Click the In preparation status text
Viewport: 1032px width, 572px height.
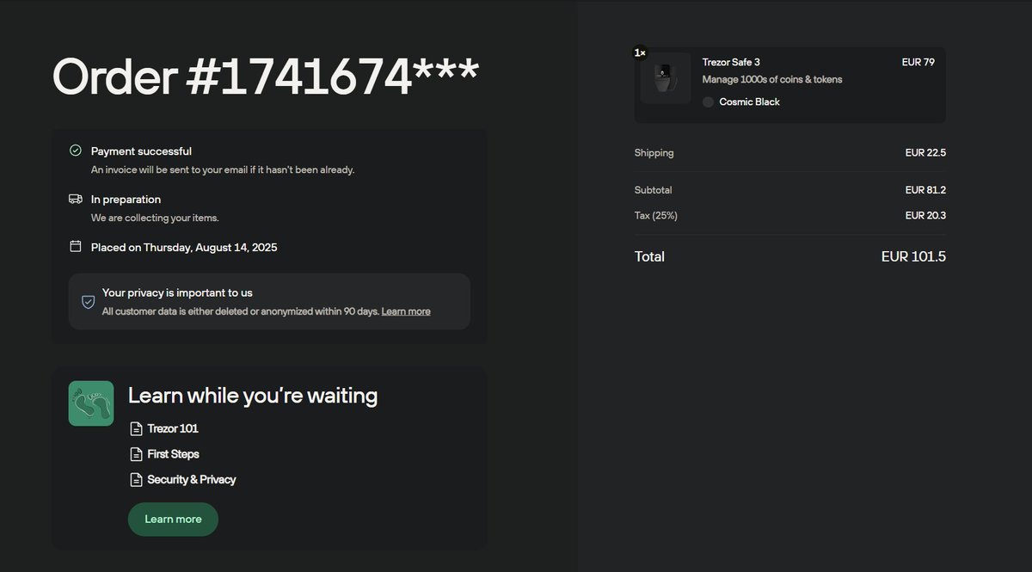click(126, 200)
